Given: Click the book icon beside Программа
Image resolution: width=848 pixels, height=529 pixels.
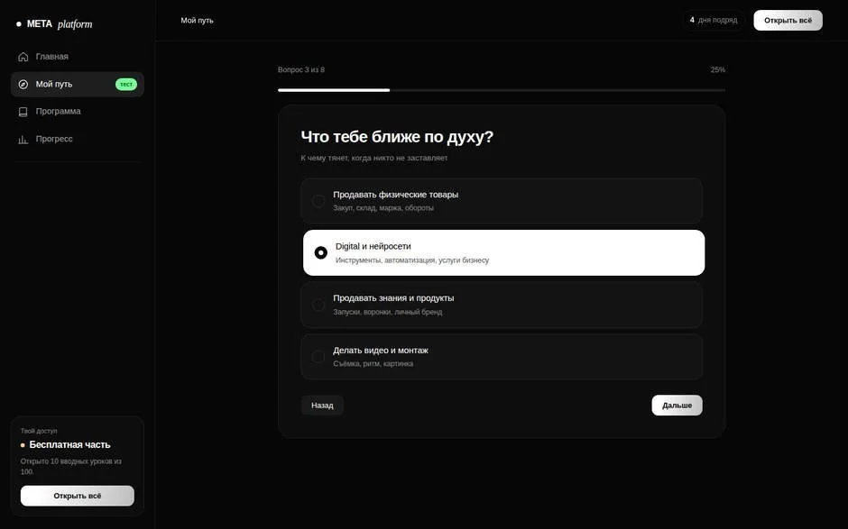Looking at the screenshot, I should [23, 112].
